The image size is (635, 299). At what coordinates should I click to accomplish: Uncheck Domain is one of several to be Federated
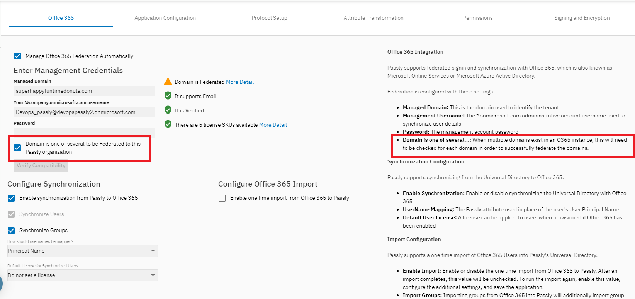click(x=17, y=148)
